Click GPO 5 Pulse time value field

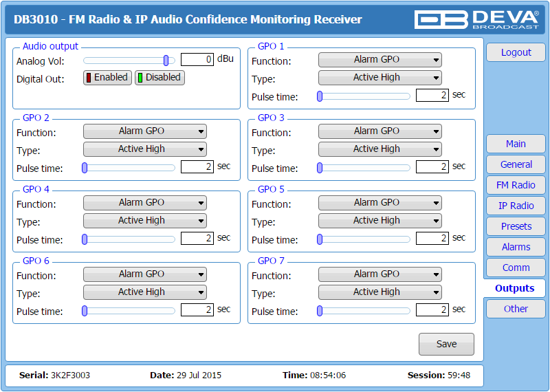coord(432,238)
